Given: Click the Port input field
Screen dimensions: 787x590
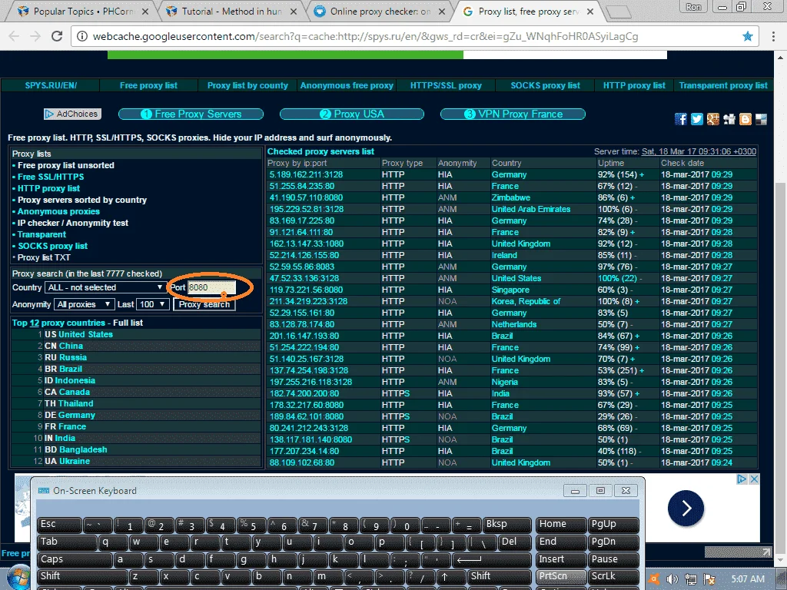Looking at the screenshot, I should coord(211,287).
